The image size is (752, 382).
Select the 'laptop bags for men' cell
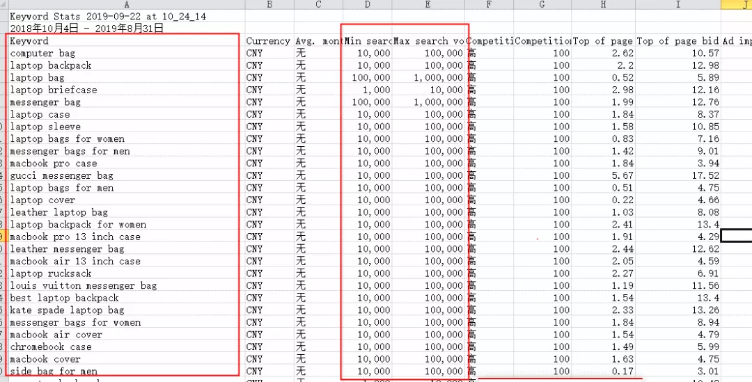[x=127, y=187]
